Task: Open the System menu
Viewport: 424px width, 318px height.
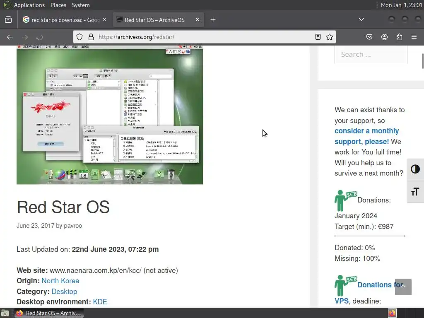Action: click(81, 5)
